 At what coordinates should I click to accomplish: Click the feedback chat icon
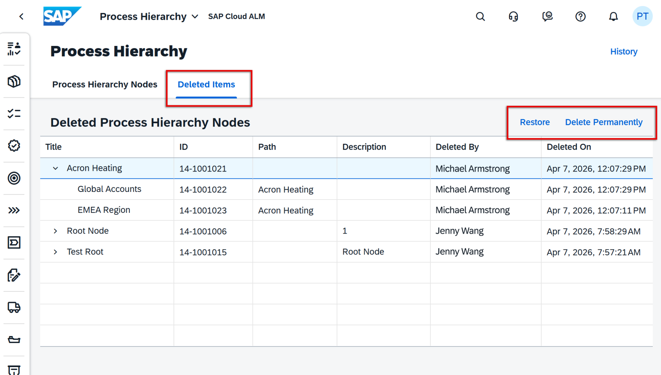coord(547,17)
